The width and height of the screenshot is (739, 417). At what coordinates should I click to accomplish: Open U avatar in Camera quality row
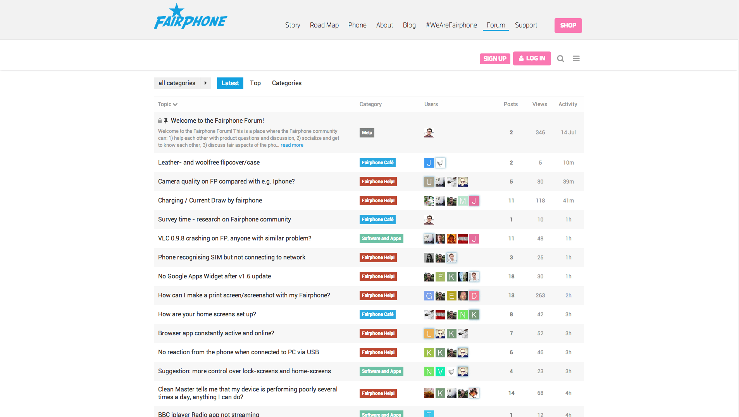(429, 182)
